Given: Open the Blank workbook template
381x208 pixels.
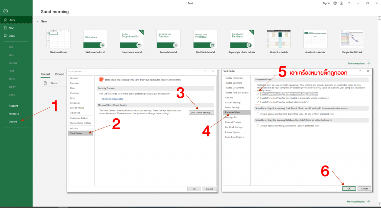Looking at the screenshot, I should point(58,38).
